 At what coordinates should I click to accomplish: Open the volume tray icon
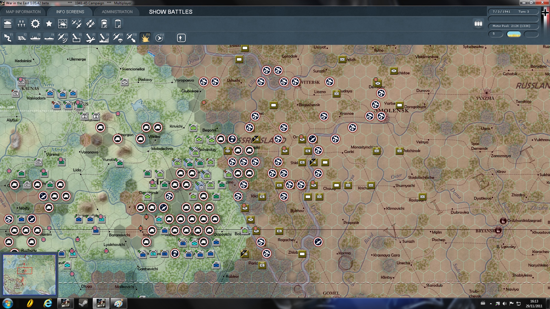[x=504, y=303]
